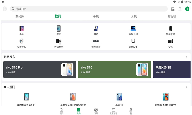192x115 pixels.
Task: Open Redmi Note 10 Pro product image
Action: tap(166, 97)
